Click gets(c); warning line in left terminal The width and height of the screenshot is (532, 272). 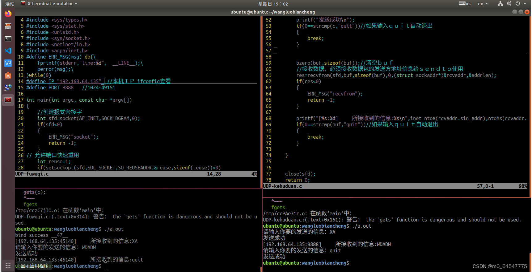(35, 192)
